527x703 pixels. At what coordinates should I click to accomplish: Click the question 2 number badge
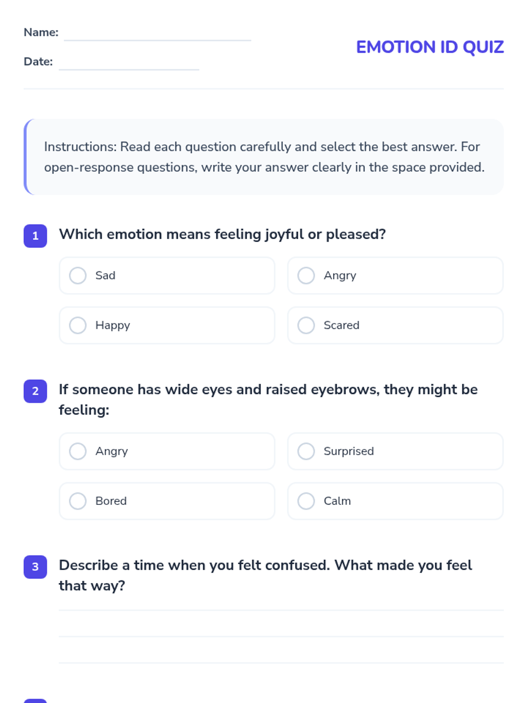(35, 391)
